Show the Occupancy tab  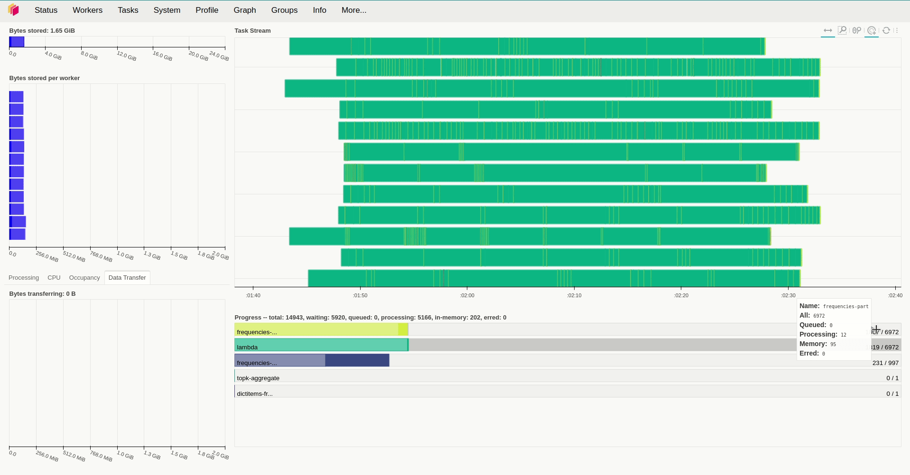click(84, 278)
